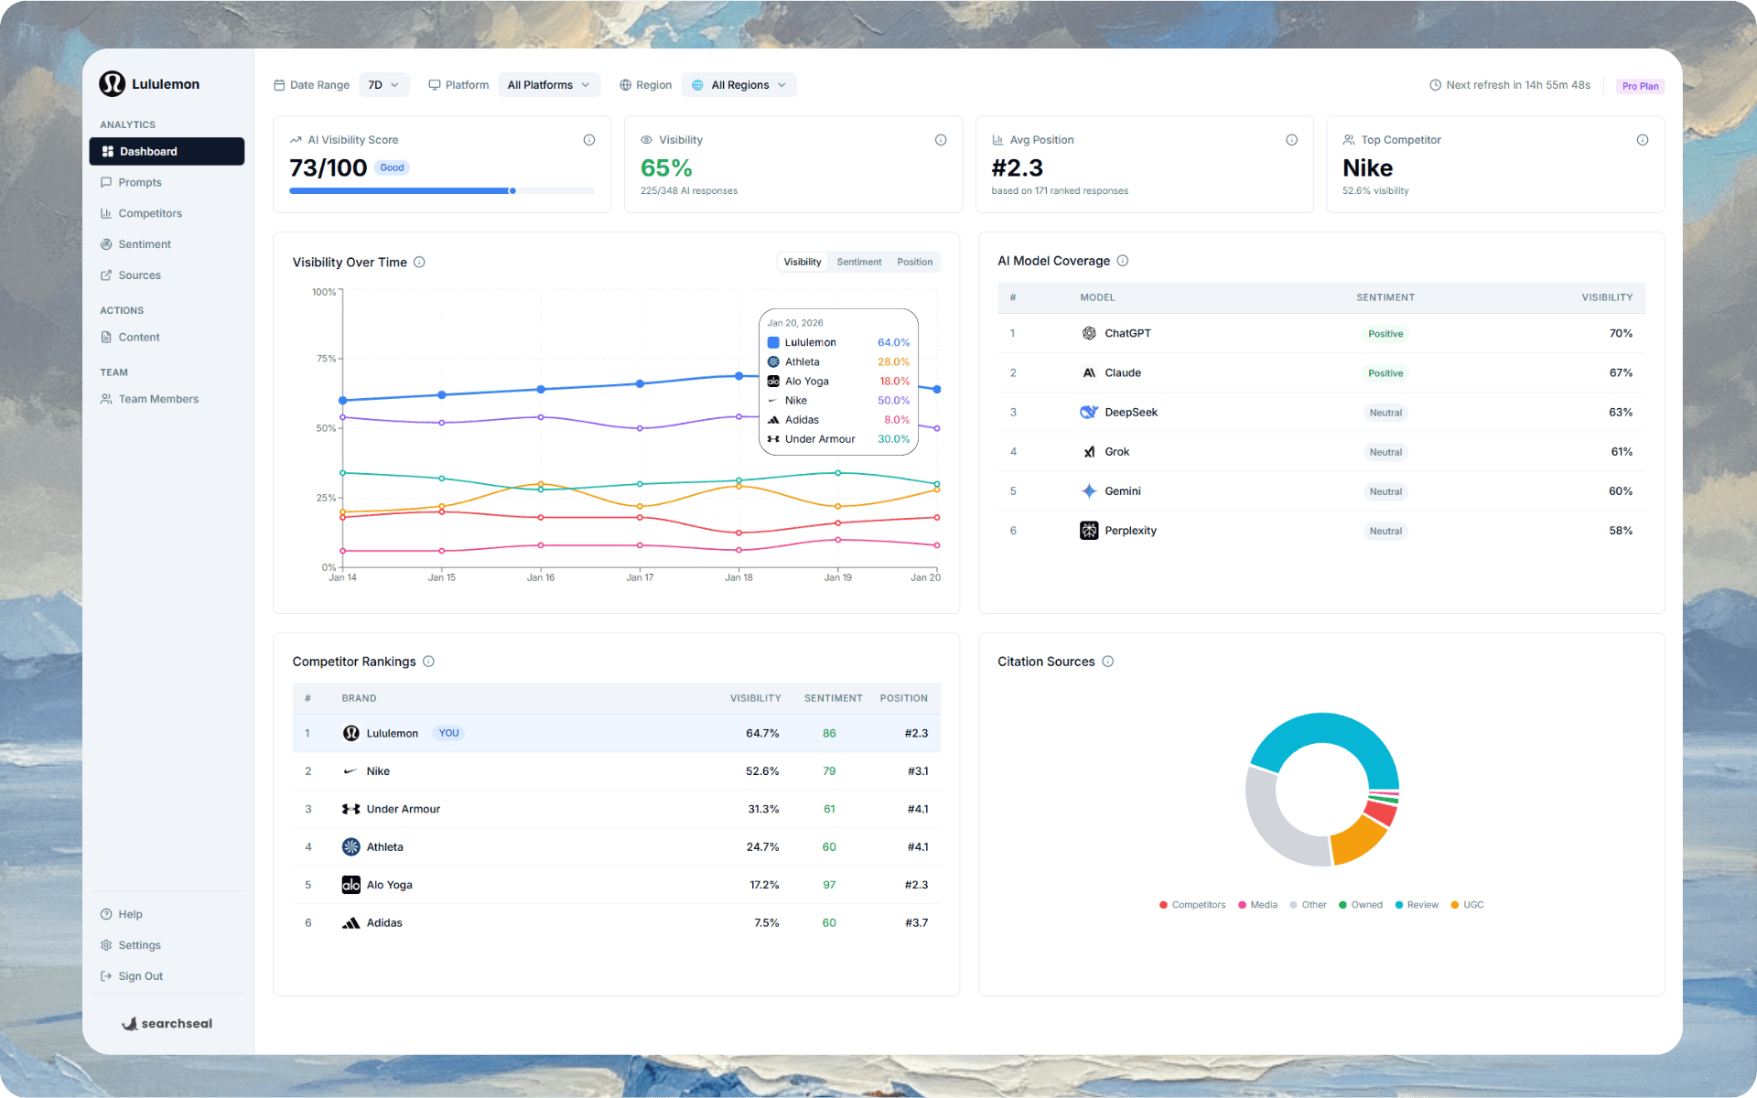Open the Team Members page

point(158,398)
